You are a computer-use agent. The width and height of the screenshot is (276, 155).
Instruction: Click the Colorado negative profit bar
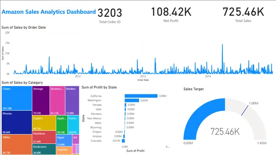pyautogui.click(x=123, y=141)
